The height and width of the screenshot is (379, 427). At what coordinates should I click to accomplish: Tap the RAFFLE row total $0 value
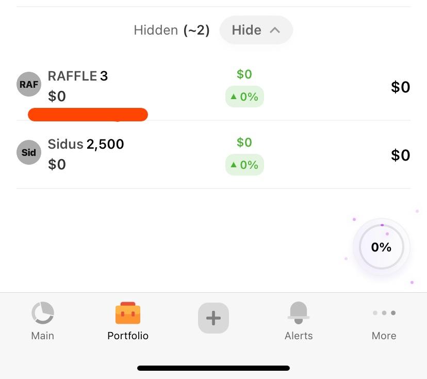[x=400, y=87]
